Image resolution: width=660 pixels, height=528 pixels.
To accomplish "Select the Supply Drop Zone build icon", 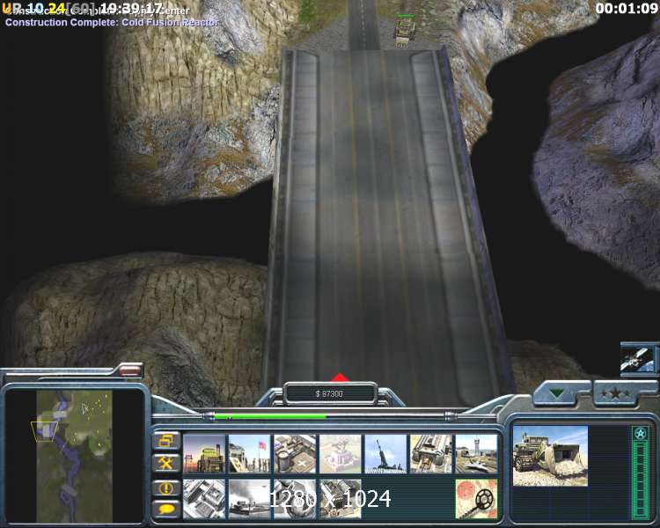I will [249, 499].
